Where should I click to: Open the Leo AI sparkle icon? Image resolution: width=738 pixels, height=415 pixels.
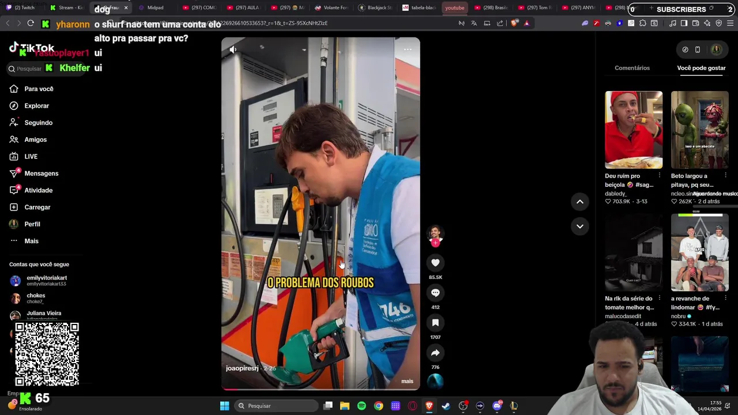tap(707, 23)
